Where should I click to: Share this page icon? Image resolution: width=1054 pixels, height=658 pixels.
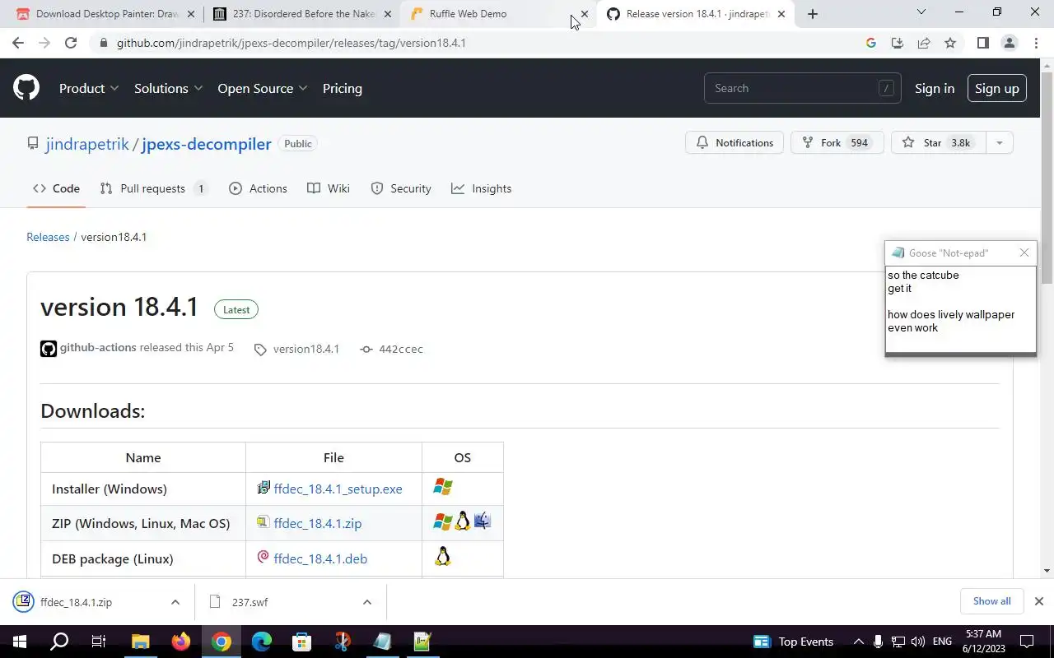tap(924, 43)
